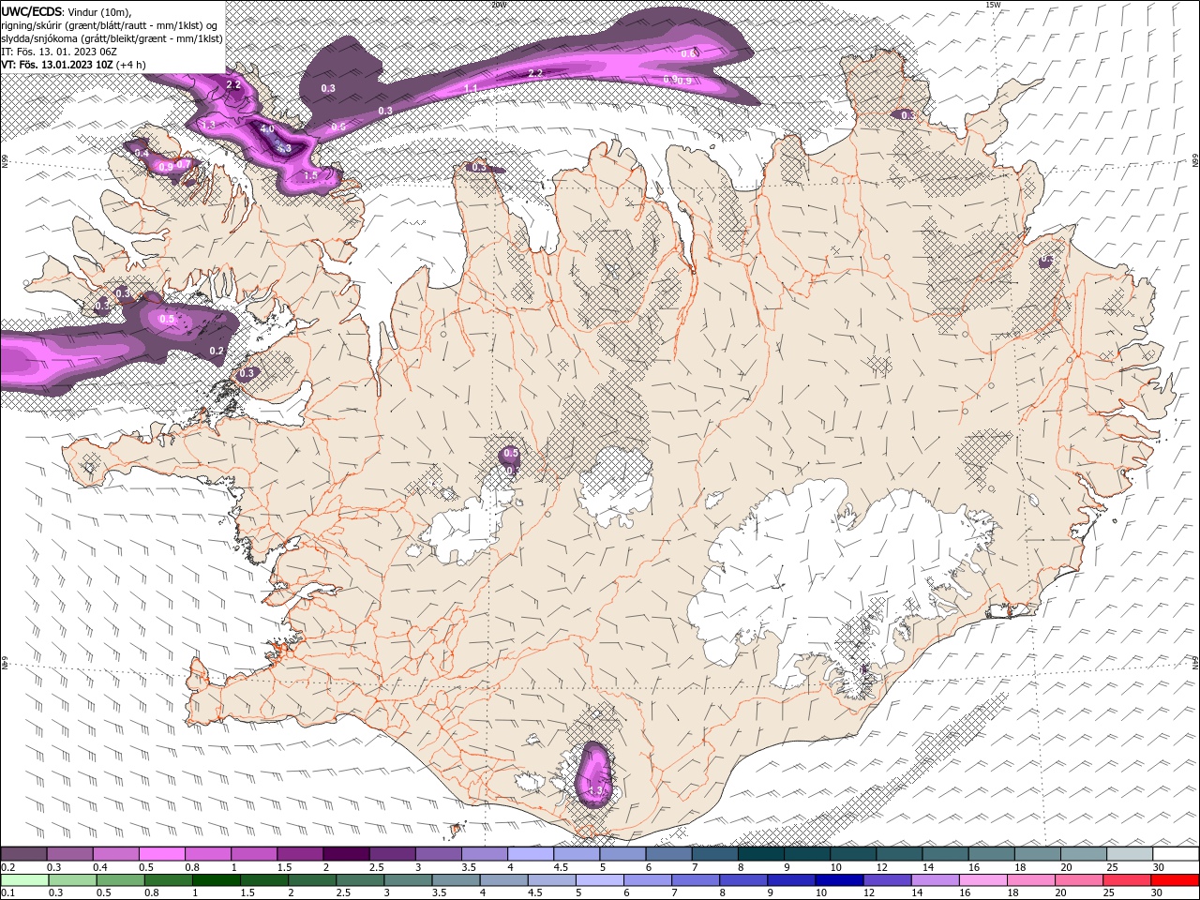Click the 0.9 snowfall value label
This screenshot has height=900, width=1200.
click(x=165, y=167)
